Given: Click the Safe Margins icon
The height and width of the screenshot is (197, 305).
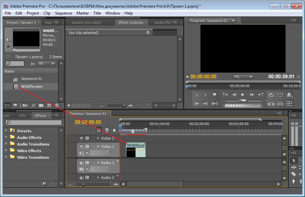Looking at the screenshot, I should tap(280, 95).
